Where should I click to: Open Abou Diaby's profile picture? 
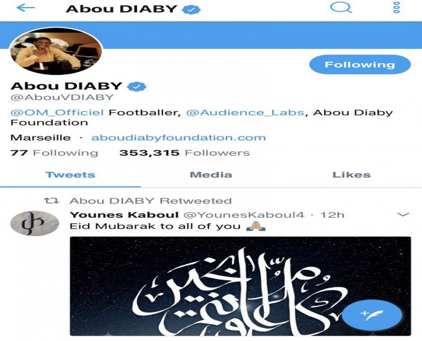click(56, 51)
